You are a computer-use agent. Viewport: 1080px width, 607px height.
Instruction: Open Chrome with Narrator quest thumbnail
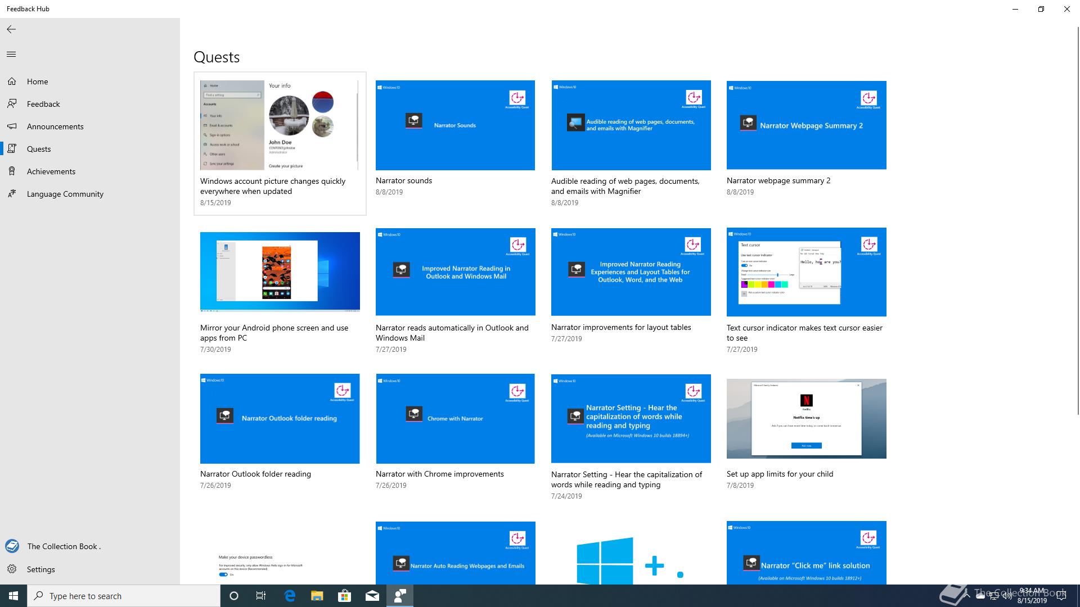(x=455, y=419)
